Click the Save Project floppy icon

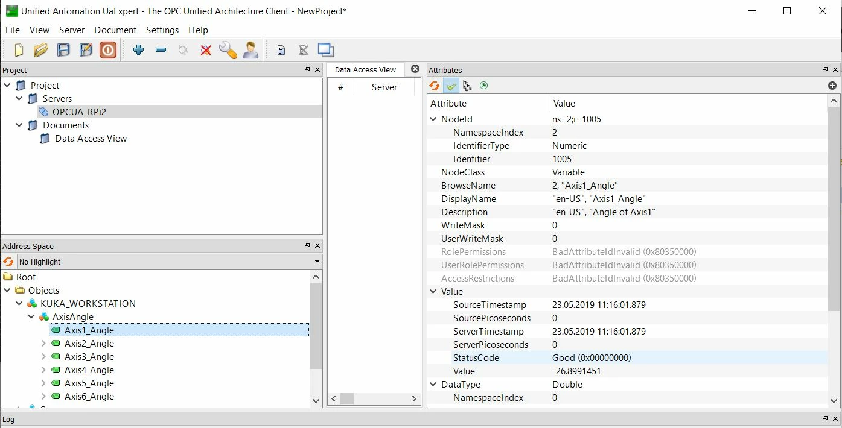coord(63,50)
